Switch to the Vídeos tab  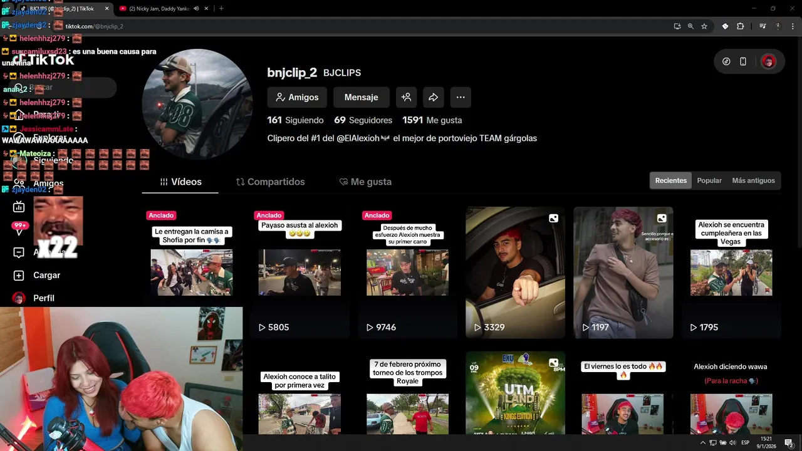tap(180, 182)
